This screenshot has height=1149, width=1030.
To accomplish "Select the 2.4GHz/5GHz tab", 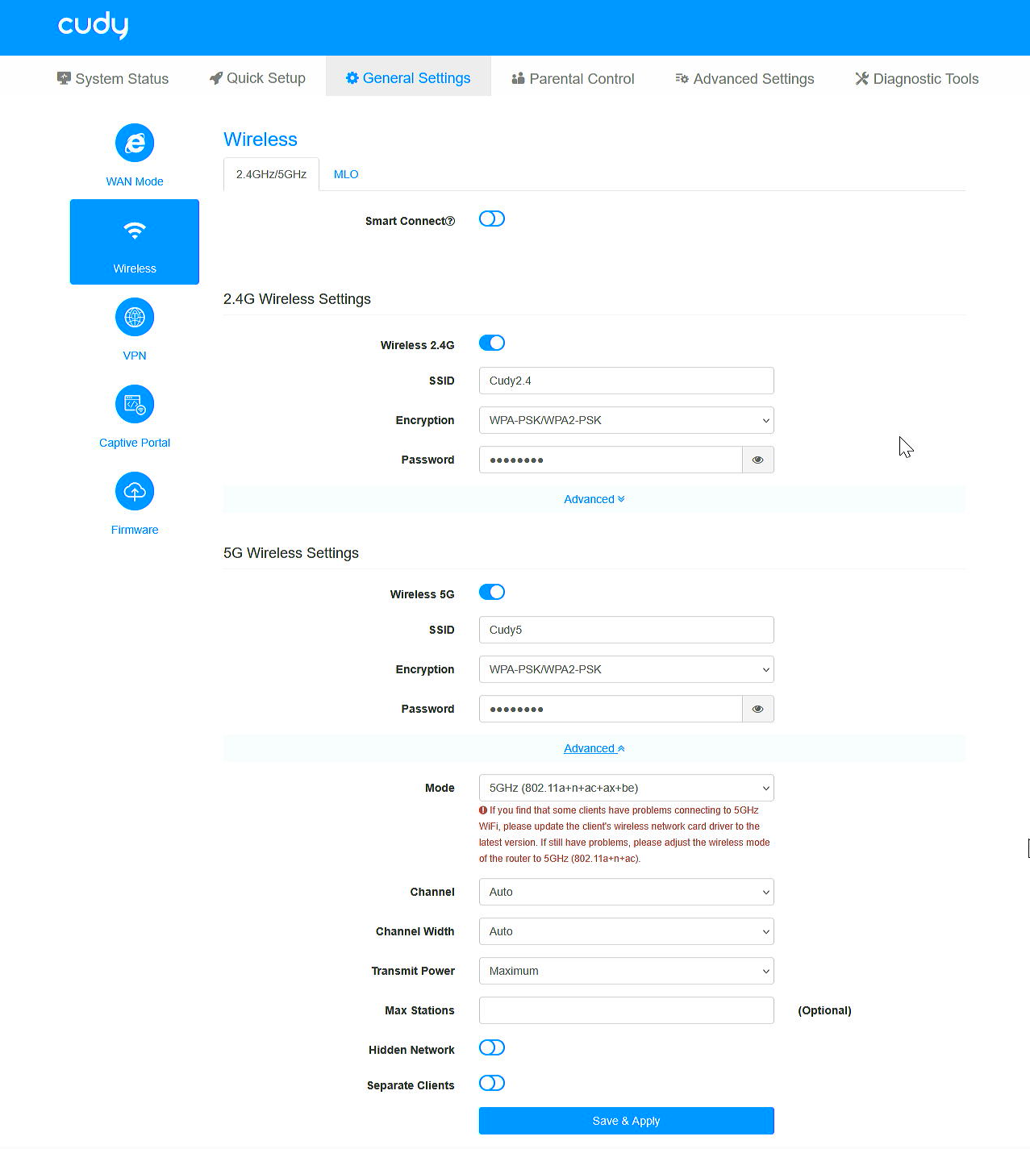I will click(x=271, y=175).
